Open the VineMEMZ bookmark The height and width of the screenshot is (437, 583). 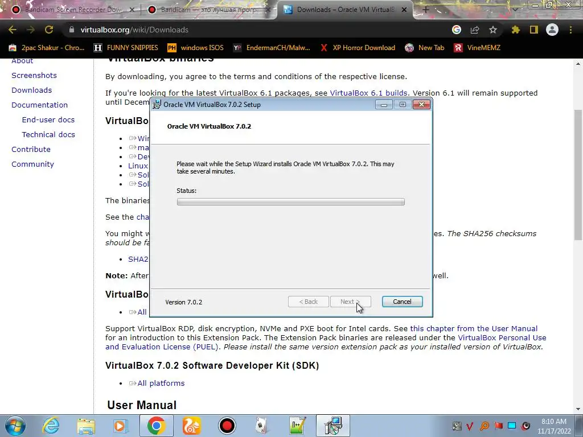[x=477, y=48]
